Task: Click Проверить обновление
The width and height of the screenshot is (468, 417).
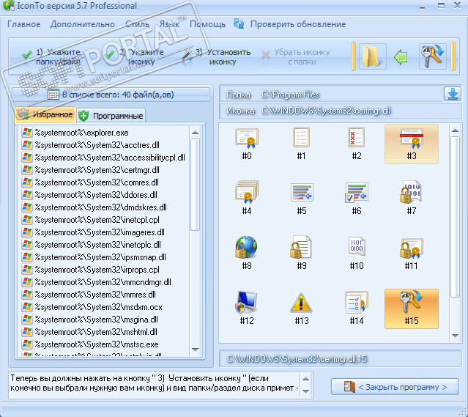Action: coord(298,24)
